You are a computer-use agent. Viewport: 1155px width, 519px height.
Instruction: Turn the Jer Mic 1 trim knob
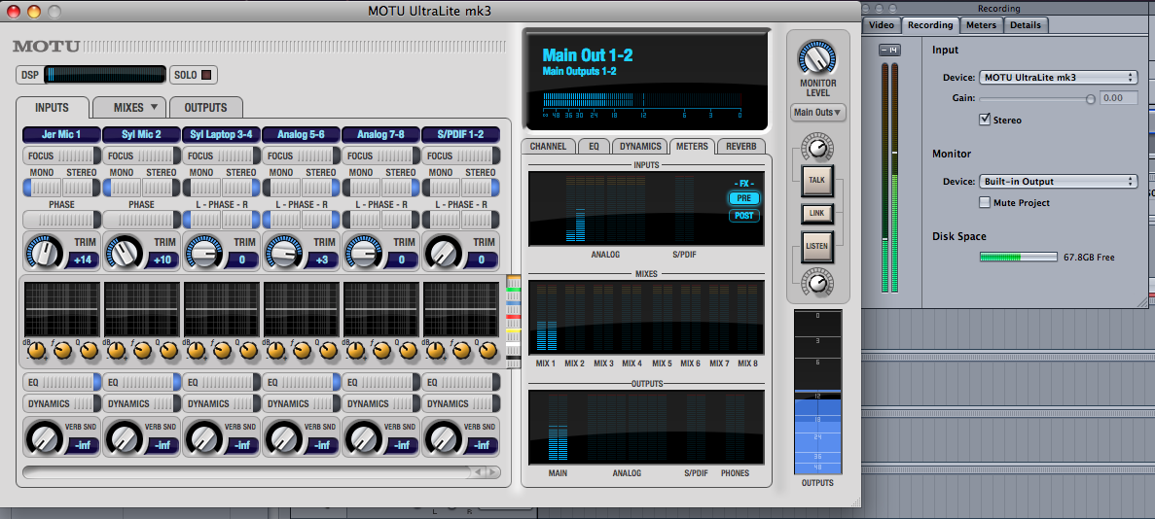tap(43, 251)
